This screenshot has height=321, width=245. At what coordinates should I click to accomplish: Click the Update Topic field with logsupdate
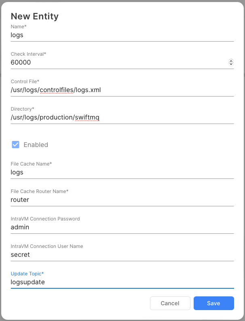click(121, 282)
